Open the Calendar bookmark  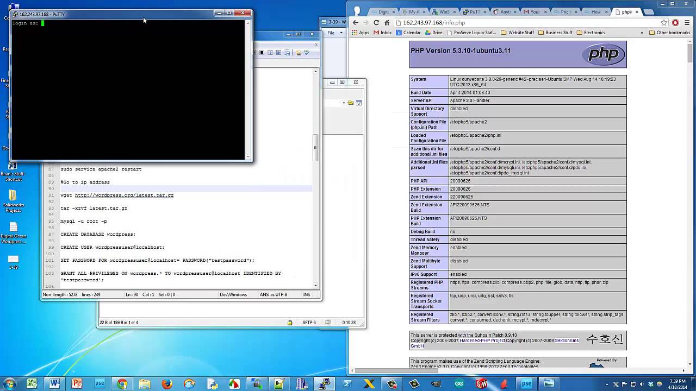pos(408,33)
